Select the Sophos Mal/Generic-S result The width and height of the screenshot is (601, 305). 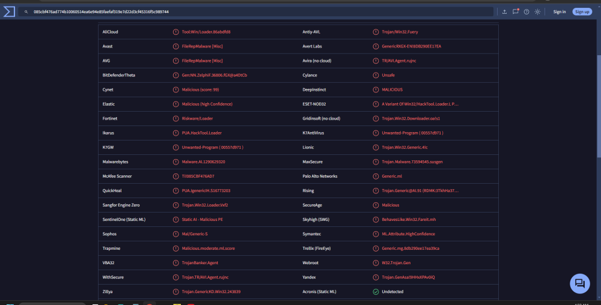point(194,234)
